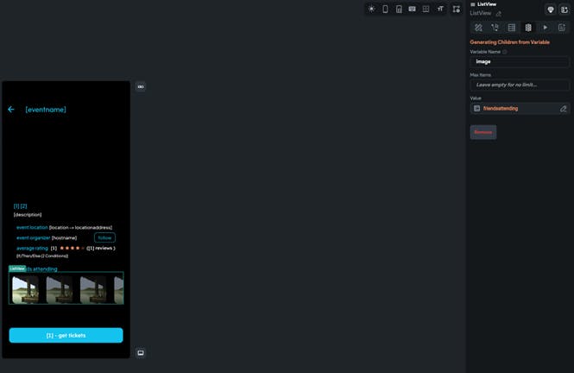This screenshot has width=574, height=373.
Task: Open the widget properties tab with ruler icon
Action: [478, 28]
